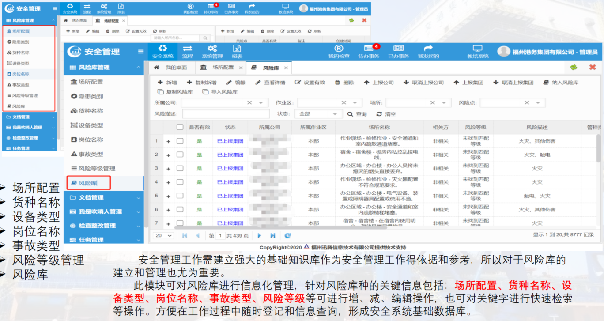Tick checkbox of table row 4
Viewport: 604px width, 321px height.
180,182
